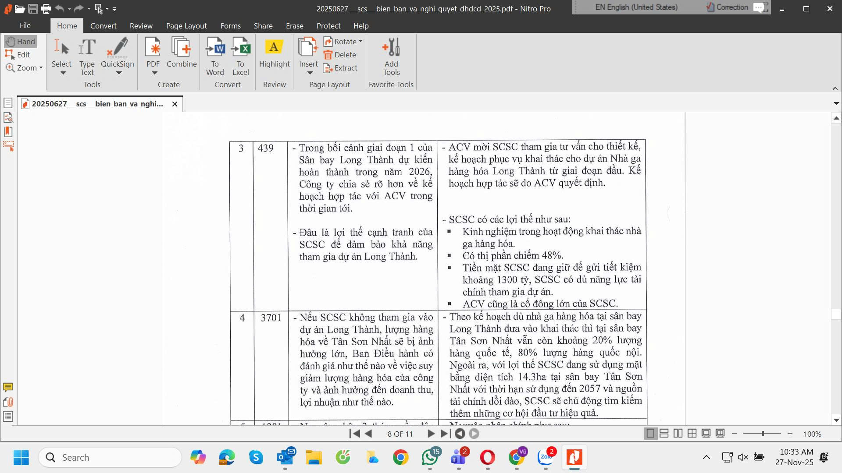Open the Page Layout ribbon tab
Viewport: 842px width, 473px height.
[x=186, y=26]
